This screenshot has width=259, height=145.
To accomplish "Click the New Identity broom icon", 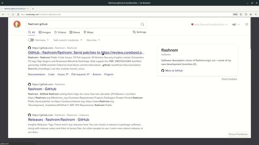I will (251, 14).
